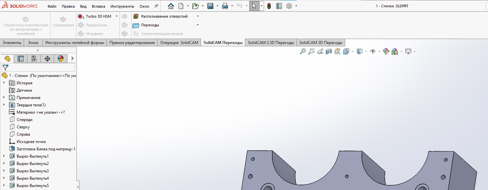Open dropdown next to Options gear
Screen dimensions: 488x190
click(296, 6)
